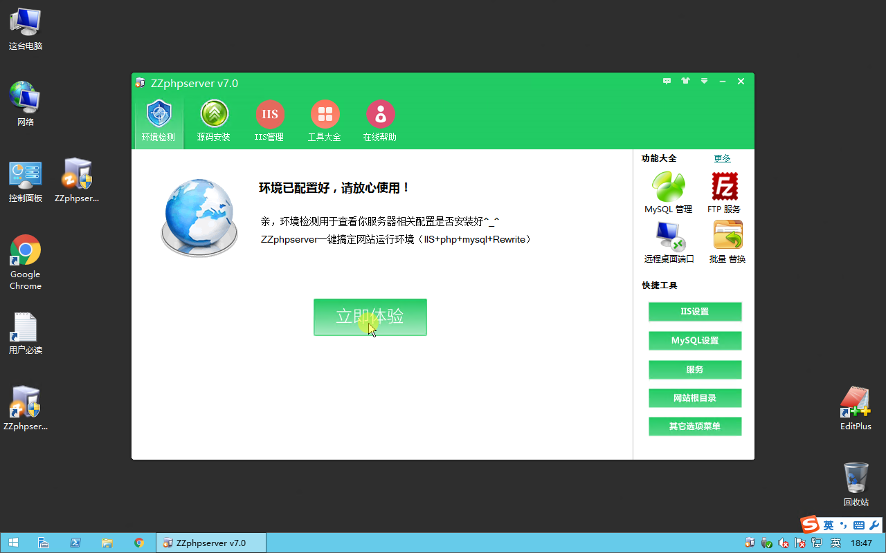886x553 pixels.
Task: Select the 用户必读 desktop file
Action: [26, 332]
